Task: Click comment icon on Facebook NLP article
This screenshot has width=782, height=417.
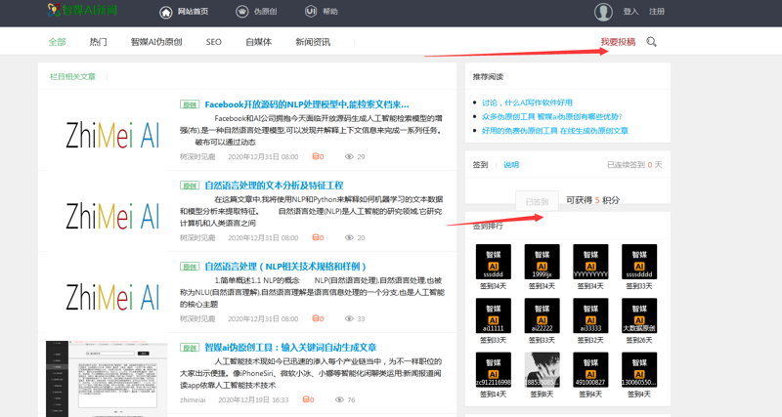Action: click(315, 156)
